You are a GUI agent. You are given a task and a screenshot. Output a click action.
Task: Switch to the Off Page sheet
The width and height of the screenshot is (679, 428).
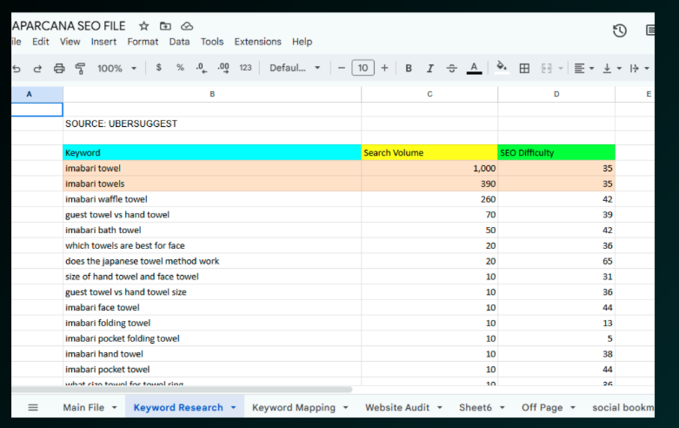[542, 407]
